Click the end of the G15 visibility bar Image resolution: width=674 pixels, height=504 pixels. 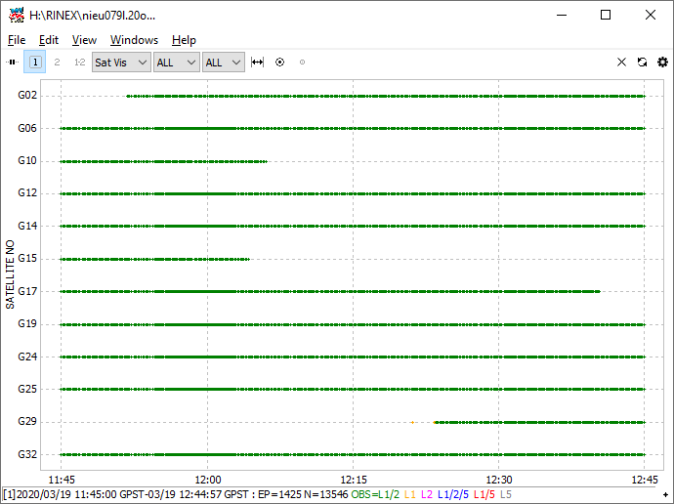pyautogui.click(x=248, y=259)
